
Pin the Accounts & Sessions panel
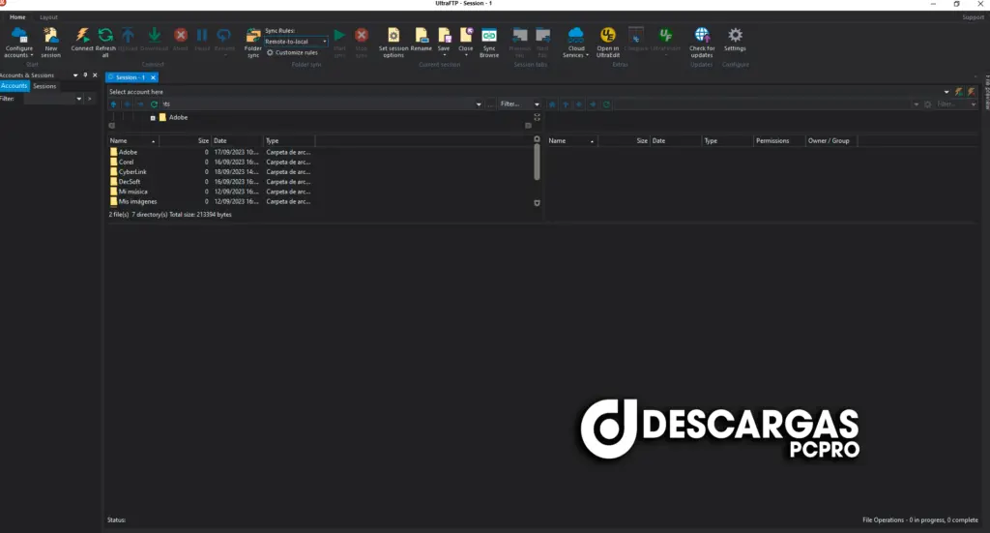click(x=85, y=75)
